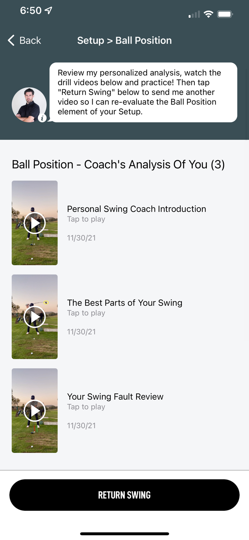Tap the info icon on the coach's avatar
The width and height of the screenshot is (249, 540).
pyautogui.click(x=42, y=118)
